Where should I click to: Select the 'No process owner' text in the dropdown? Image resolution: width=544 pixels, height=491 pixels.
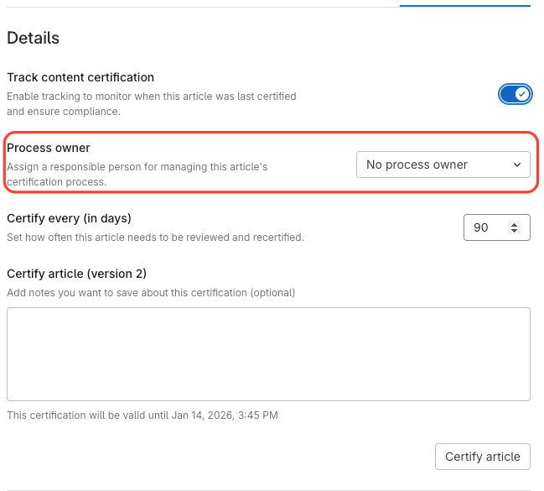pyautogui.click(x=417, y=165)
